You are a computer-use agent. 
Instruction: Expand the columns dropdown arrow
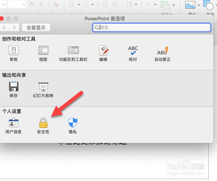point(155,4)
